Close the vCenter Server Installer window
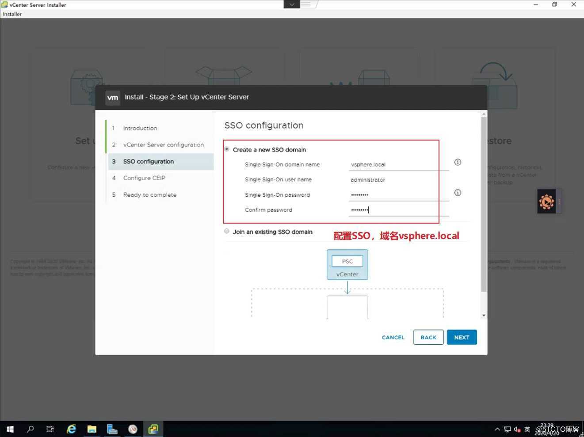Screen dimensions: 584x437 pyautogui.click(x=574, y=4)
